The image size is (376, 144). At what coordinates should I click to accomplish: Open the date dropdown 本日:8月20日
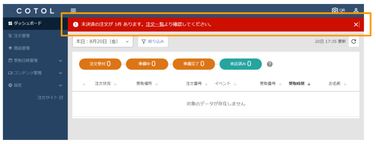[103, 41]
